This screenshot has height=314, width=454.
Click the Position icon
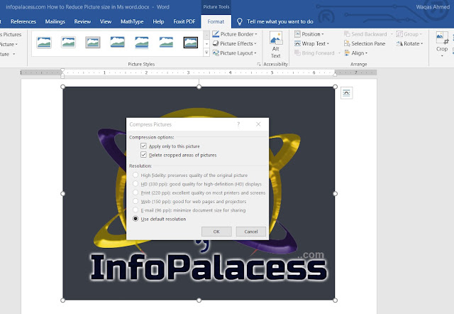tap(297, 34)
